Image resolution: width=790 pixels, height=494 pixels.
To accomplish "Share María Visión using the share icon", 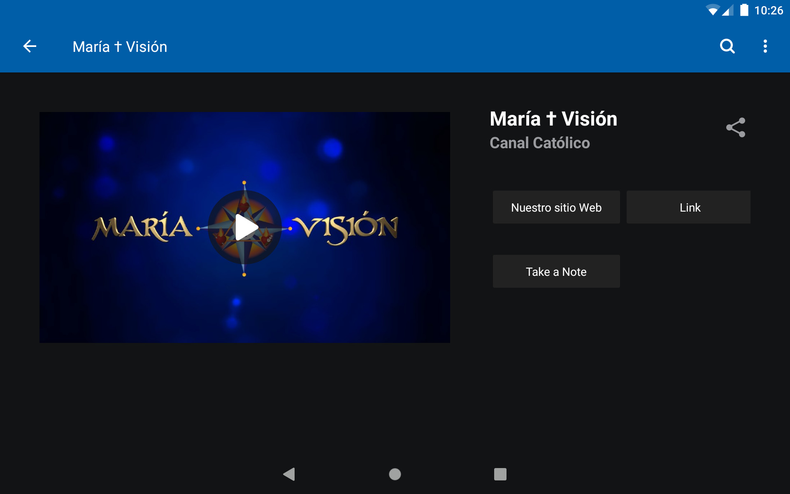I will pos(736,127).
